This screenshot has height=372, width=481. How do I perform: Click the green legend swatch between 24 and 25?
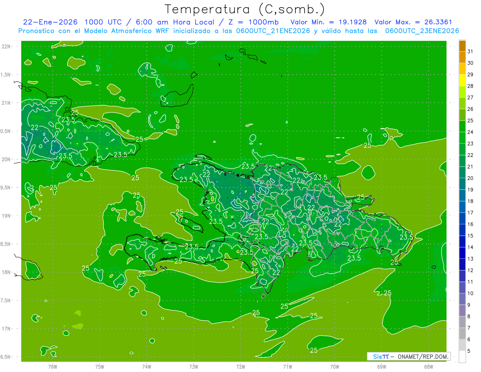tap(462, 126)
